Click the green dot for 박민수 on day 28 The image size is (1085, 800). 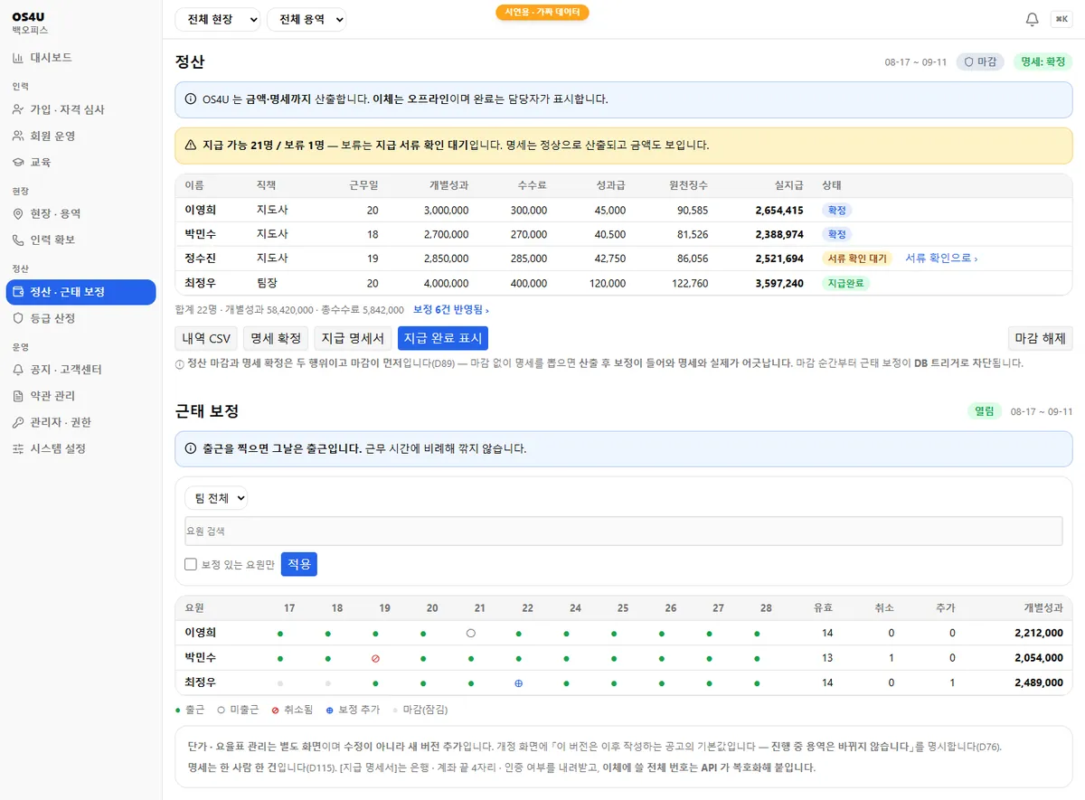(x=757, y=658)
